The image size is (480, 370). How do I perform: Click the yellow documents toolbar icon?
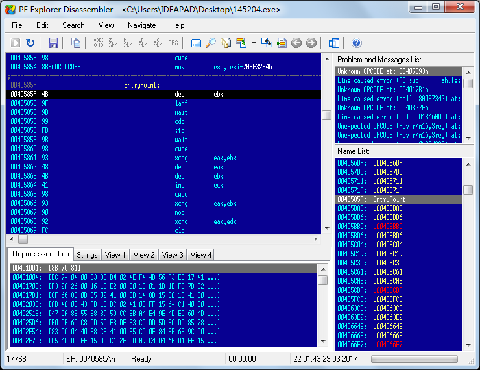[x=226, y=43]
